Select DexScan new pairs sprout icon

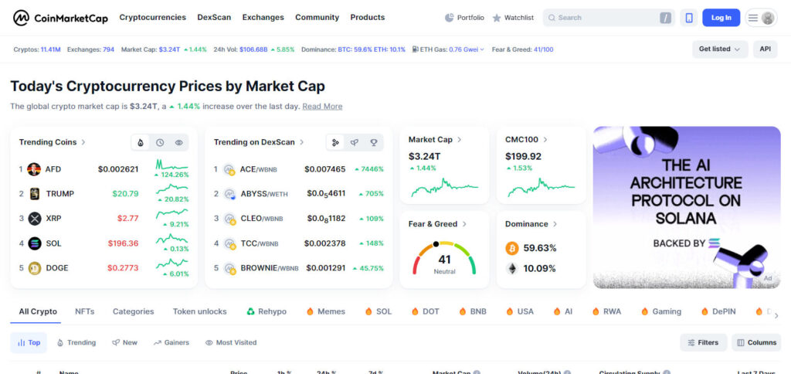click(355, 143)
